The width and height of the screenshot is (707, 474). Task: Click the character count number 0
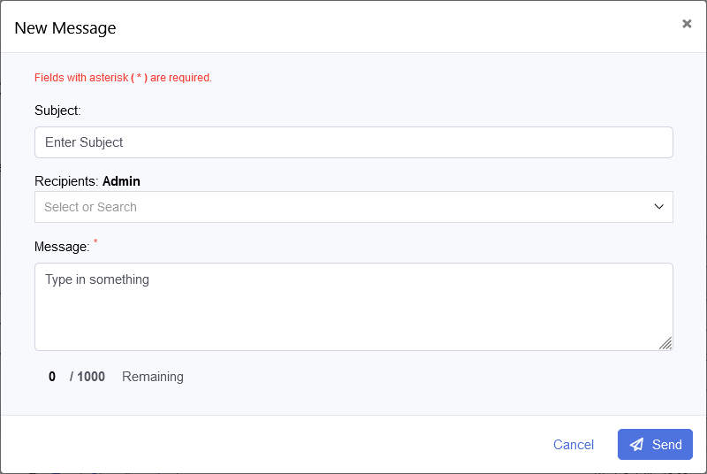click(x=52, y=377)
